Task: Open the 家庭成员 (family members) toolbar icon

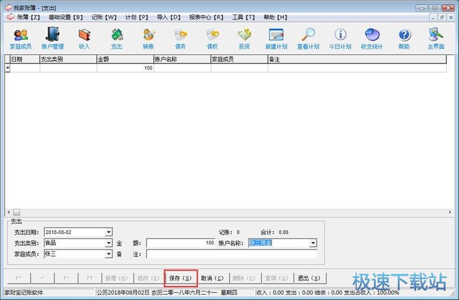Action: (x=20, y=38)
